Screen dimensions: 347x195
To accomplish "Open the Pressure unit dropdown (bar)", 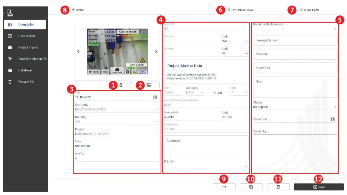I will 235,41.
